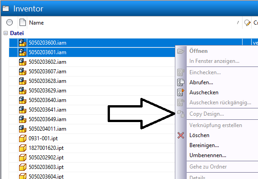Choose Copy Design... in context menu

pos(207,114)
